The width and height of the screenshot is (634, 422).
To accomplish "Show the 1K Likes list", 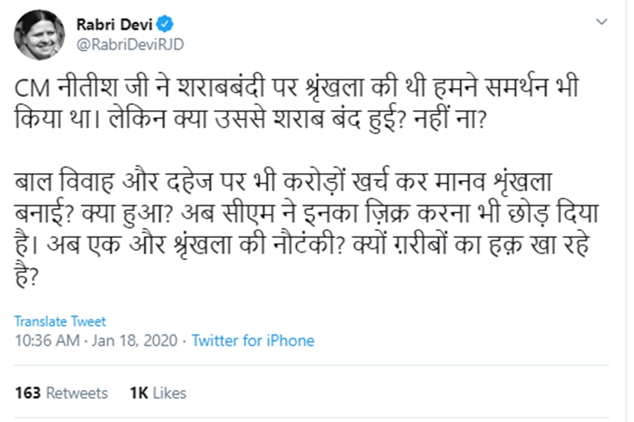I will tap(157, 393).
